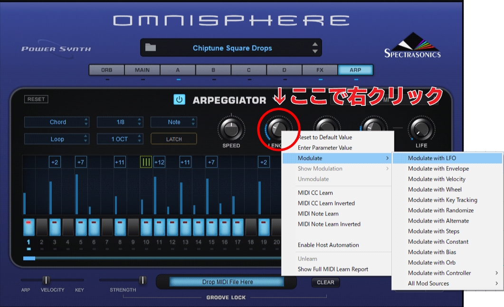Viewport: 504px width, 307px height.
Task: Select MIDI CC Learn
Action: [x=337, y=193]
